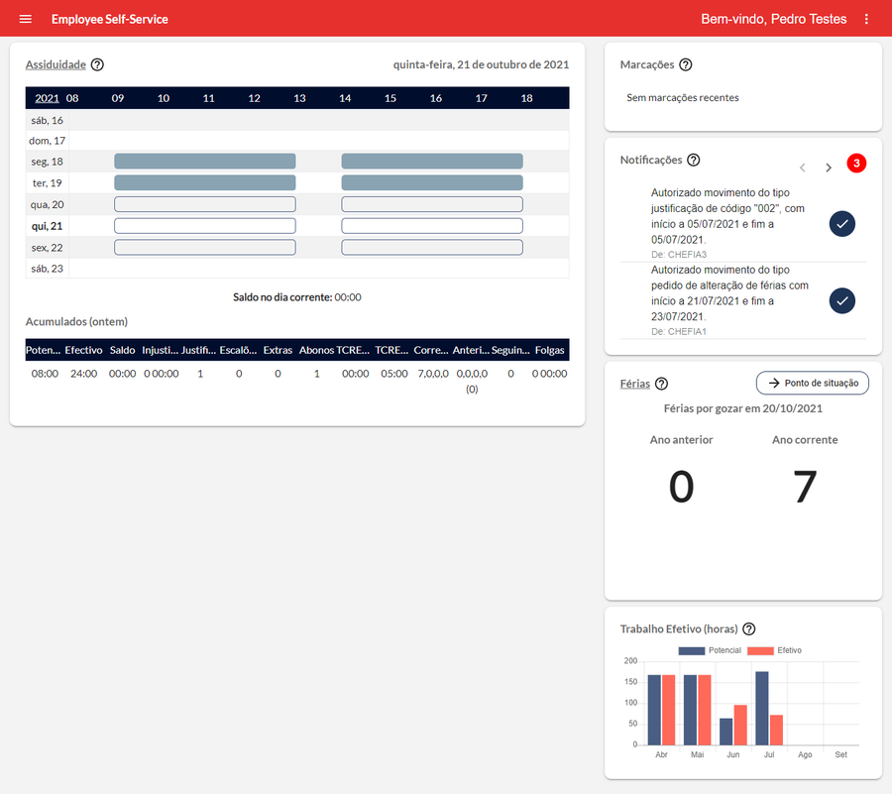The width and height of the screenshot is (892, 794).
Task: Click help icon next to Marcações
Action: tap(686, 64)
